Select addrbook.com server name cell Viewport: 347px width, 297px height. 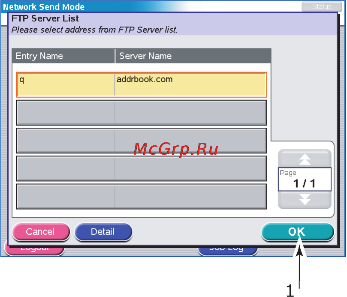click(190, 85)
